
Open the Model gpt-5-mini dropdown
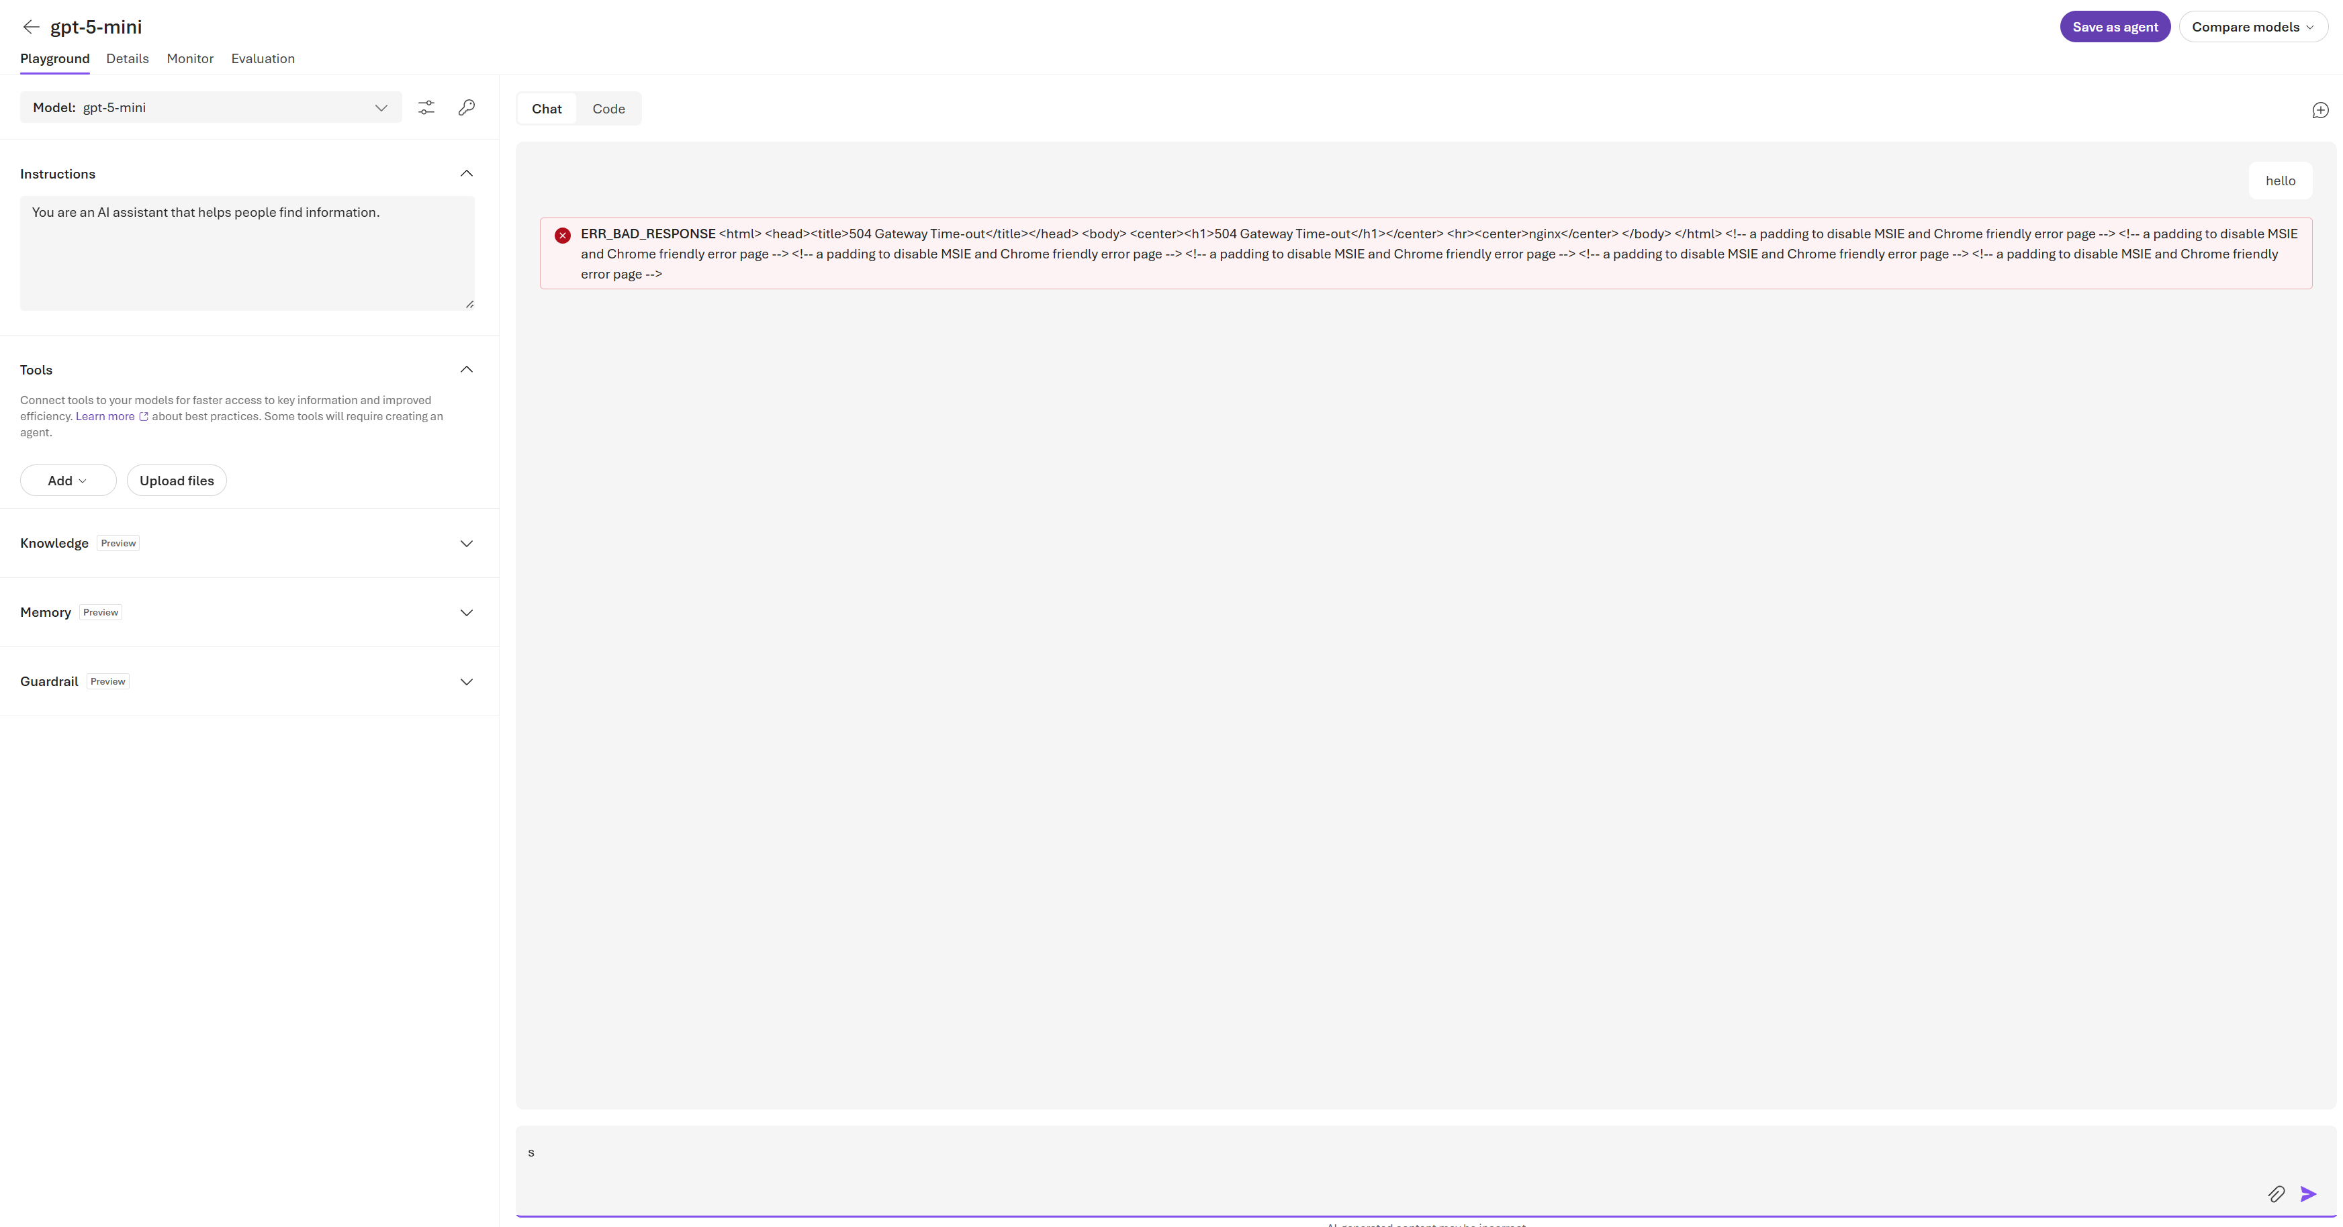[x=211, y=107]
